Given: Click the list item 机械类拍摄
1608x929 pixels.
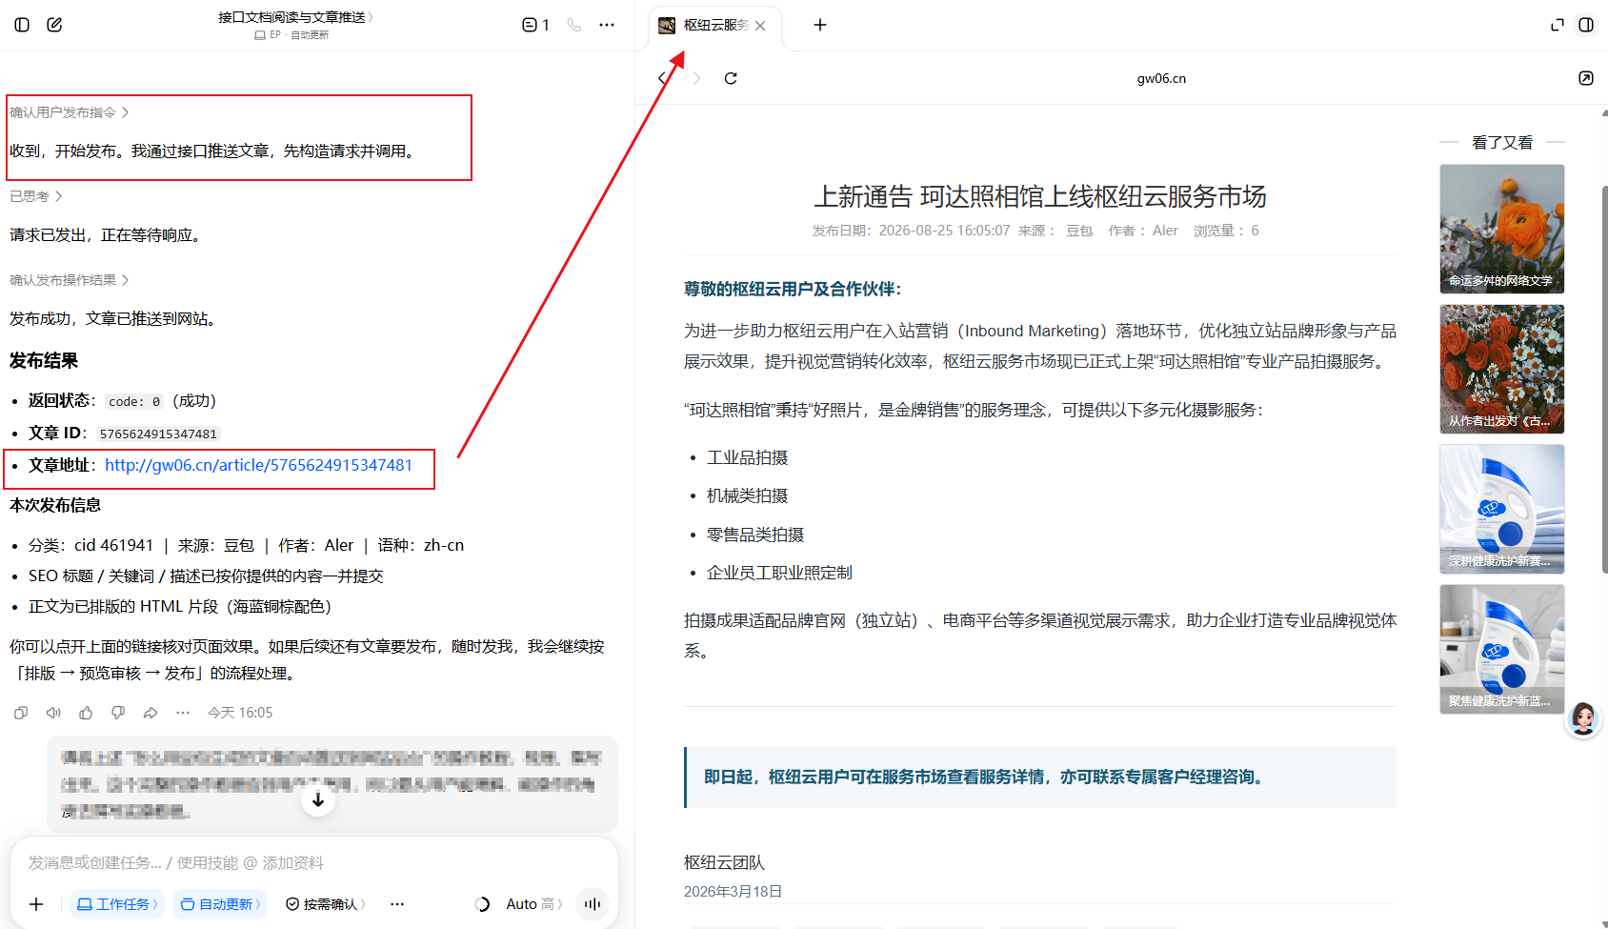Looking at the screenshot, I should point(748,496).
